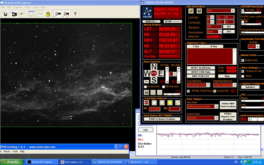Viewport: 264px width, 165px height.
Task: Open the Alignment Behavior dropdown
Action: pos(234,85)
